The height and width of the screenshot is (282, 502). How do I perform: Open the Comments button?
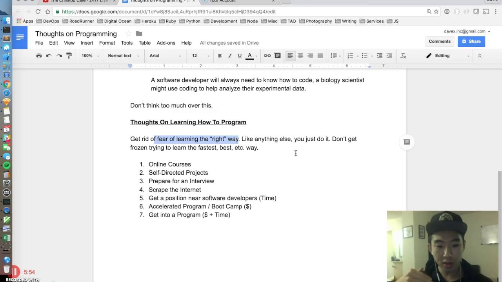(x=440, y=41)
